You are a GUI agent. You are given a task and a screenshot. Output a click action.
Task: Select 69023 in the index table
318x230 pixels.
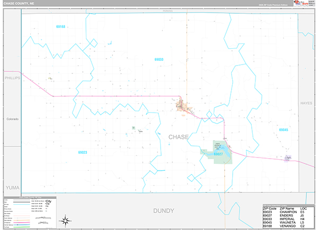click(267, 212)
